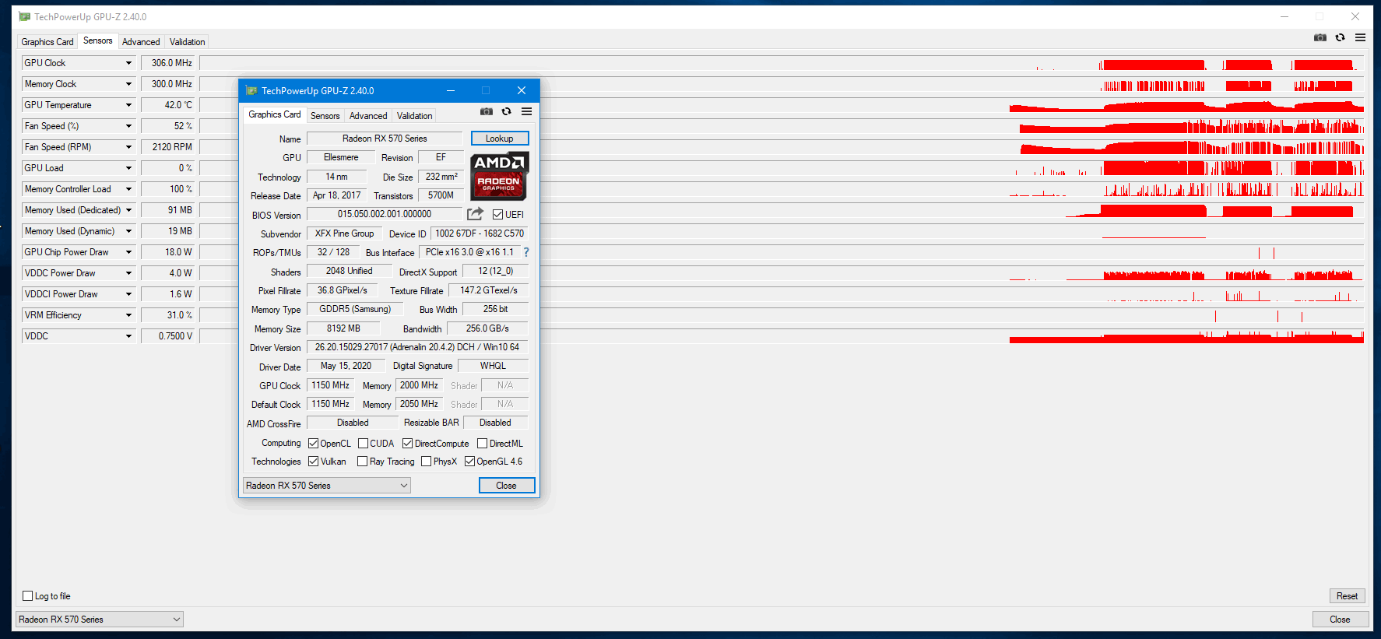1381x639 pixels.
Task: Click the 306.0 MHz GPU Clock value
Action: [169, 63]
